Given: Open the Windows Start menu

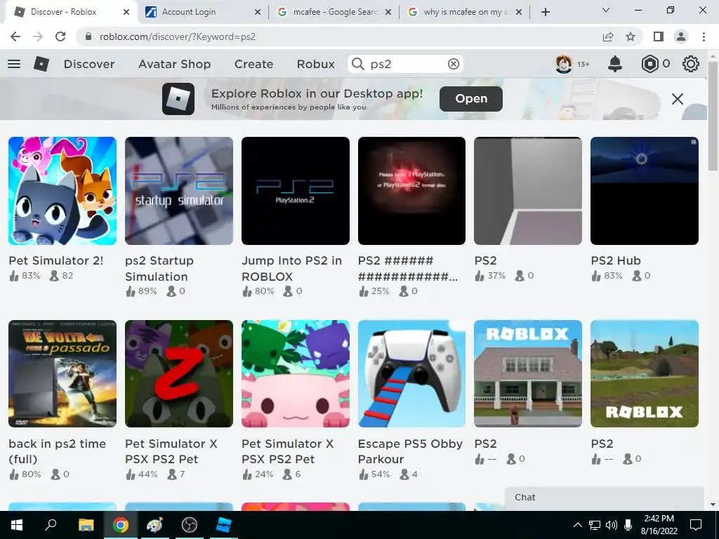Looking at the screenshot, I should click(x=17, y=525).
